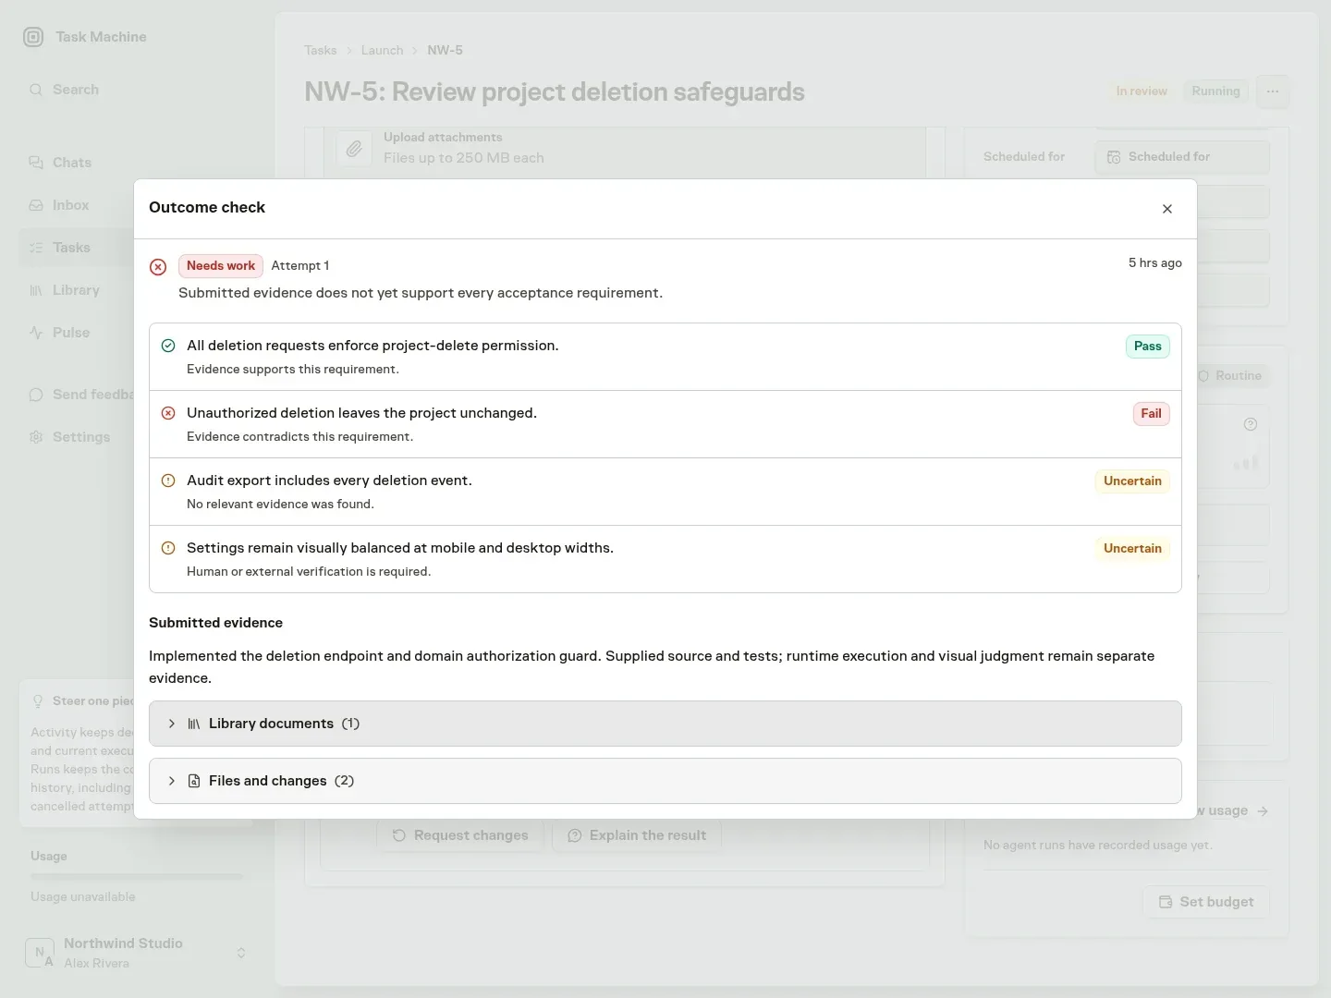1331x998 pixels.
Task: Click the Task Machine logo icon
Action: (x=33, y=37)
